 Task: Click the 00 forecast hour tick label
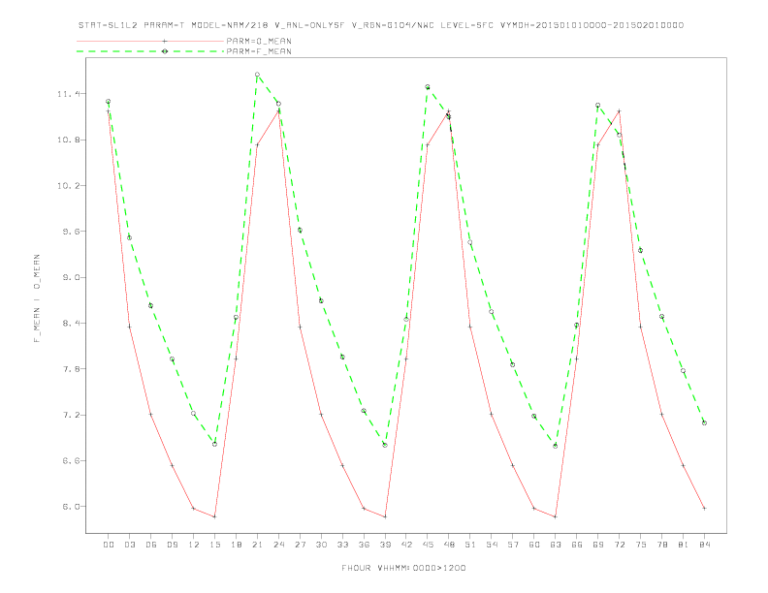(109, 545)
